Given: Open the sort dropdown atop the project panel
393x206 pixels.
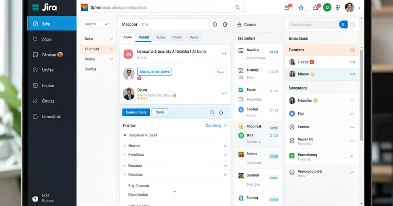Looking at the screenshot, I should pos(96,24).
